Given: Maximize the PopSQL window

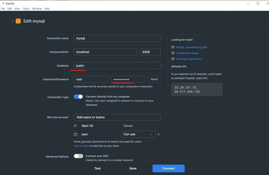Looking at the screenshot, I should coord(258,3).
